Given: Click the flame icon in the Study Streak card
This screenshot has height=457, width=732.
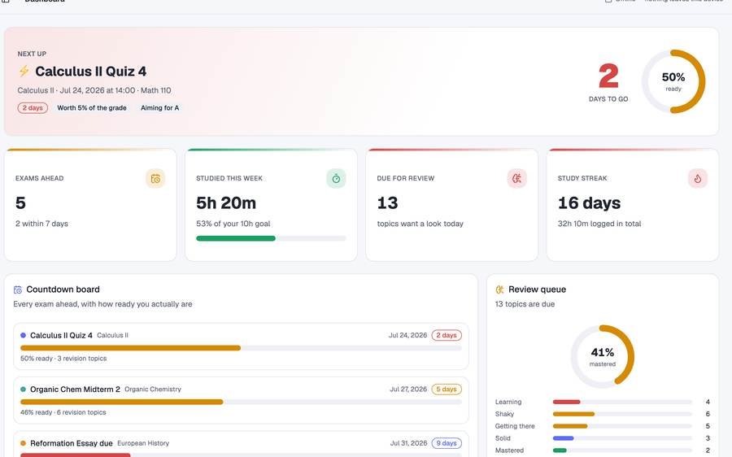Looking at the screenshot, I should point(698,179).
